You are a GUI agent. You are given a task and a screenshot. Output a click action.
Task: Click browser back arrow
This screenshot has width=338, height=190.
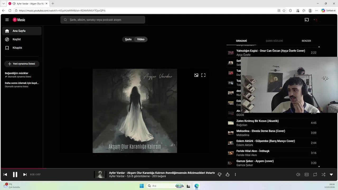pos(3,11)
